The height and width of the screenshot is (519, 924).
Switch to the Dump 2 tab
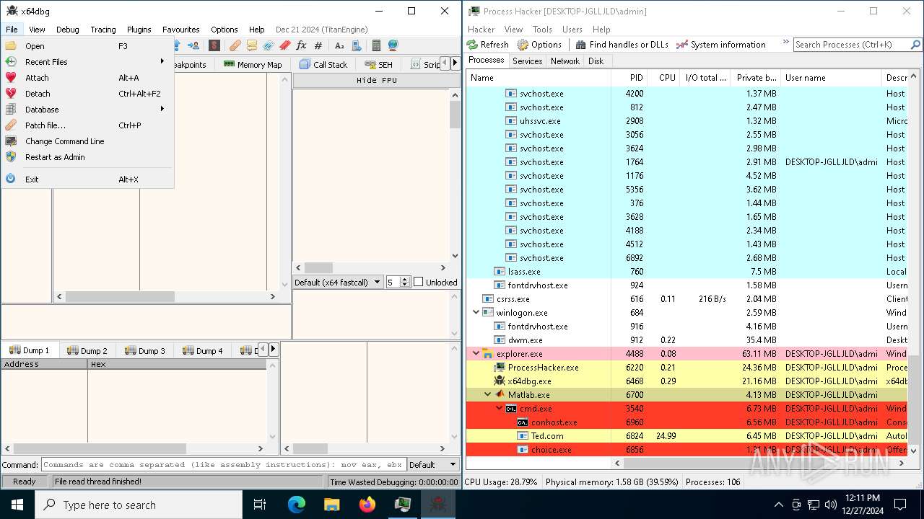coord(87,351)
